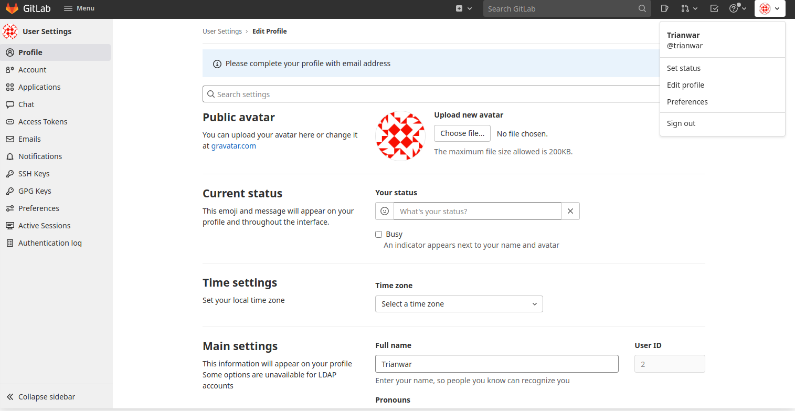Image resolution: width=795 pixels, height=411 pixels.
Task: Open the emoji picker for status
Action: click(384, 210)
